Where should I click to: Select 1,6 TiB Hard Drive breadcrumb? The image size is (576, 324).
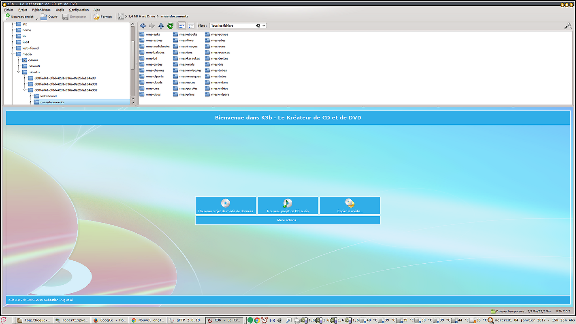tap(141, 17)
